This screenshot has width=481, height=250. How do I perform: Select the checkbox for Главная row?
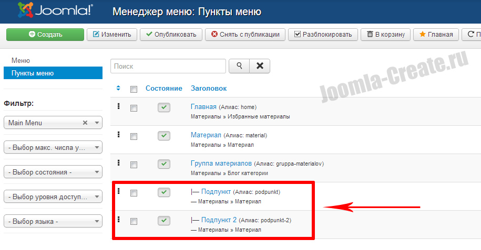[x=134, y=108]
